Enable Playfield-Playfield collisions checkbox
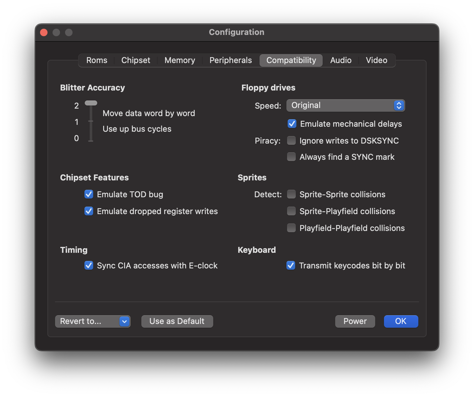Viewport: 474px width, 397px height. tap(291, 228)
